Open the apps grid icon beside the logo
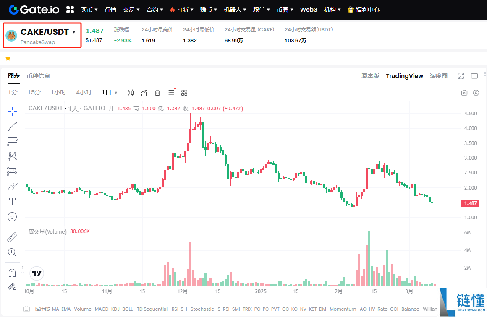 pos(70,10)
